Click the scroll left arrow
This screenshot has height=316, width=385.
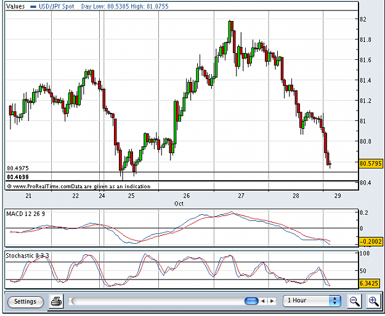tap(263, 301)
